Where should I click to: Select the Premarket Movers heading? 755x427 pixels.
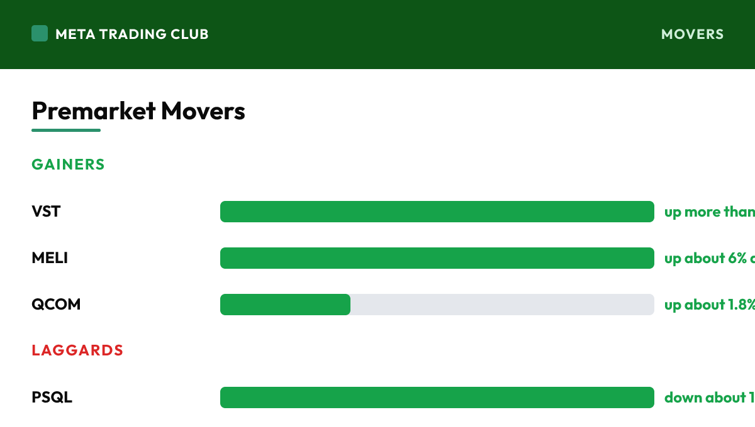[138, 111]
